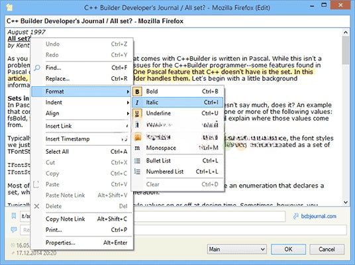Click the comment bubble icon near remarks field
The width and height of the screenshot is (355, 265).
coord(14,230)
